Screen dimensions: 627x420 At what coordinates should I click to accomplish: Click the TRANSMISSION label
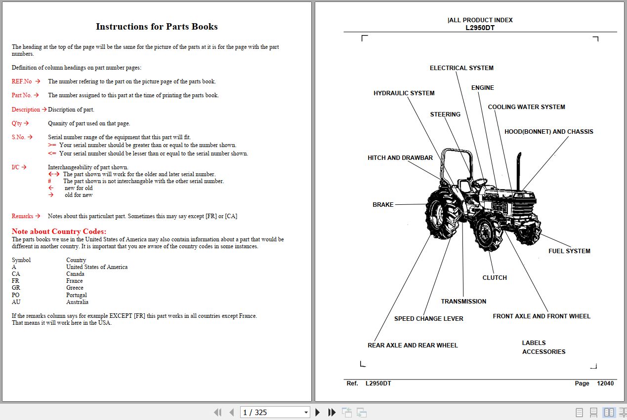click(463, 302)
